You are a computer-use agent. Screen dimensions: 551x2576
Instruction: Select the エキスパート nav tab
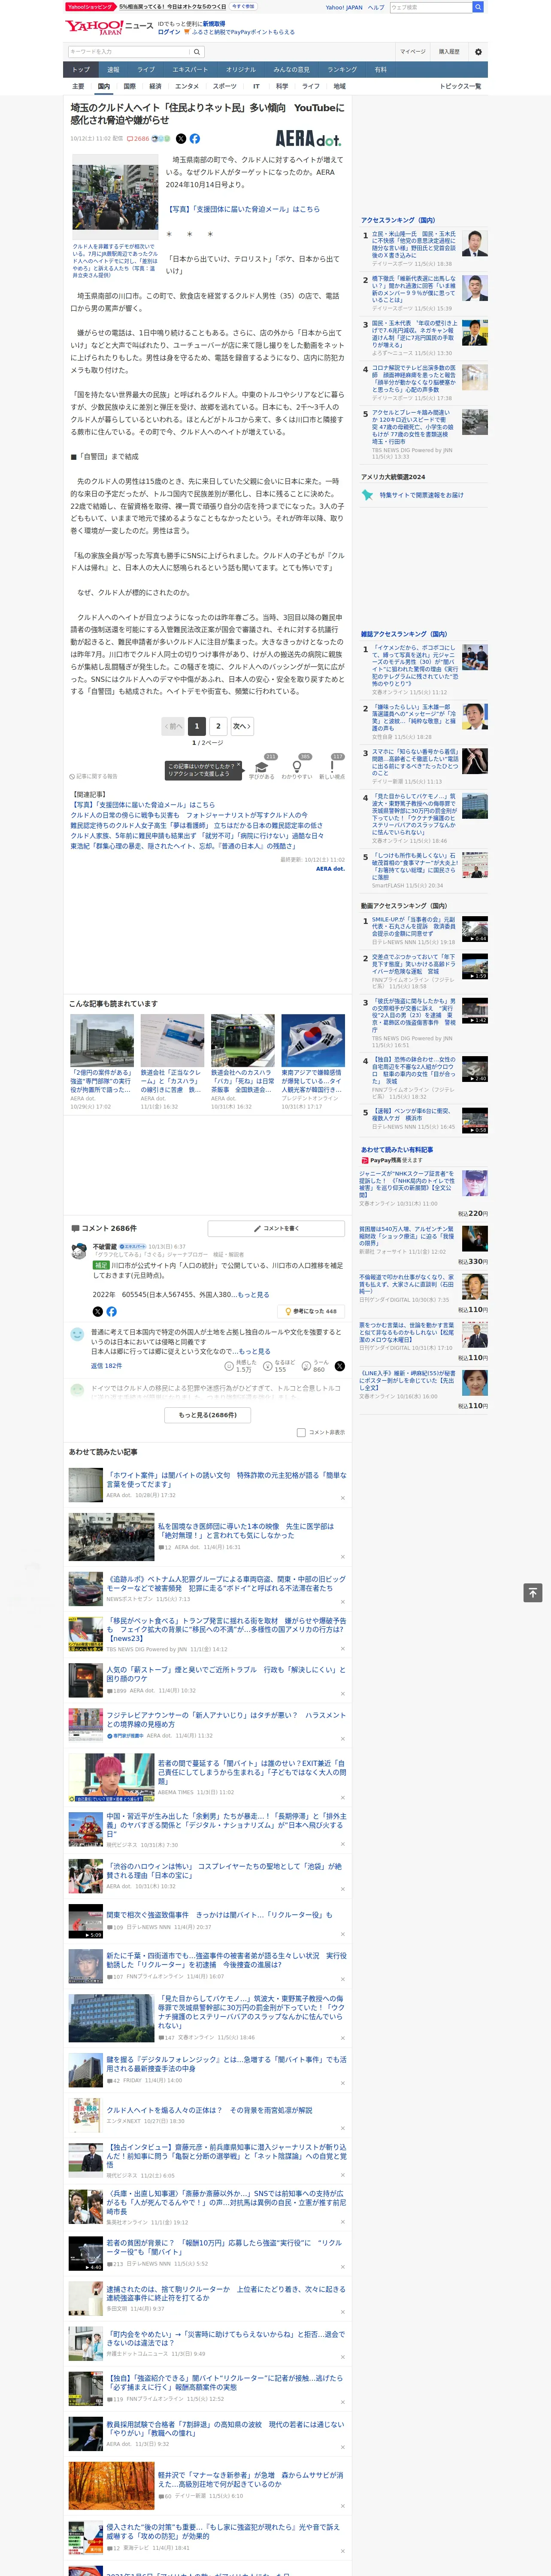(190, 69)
